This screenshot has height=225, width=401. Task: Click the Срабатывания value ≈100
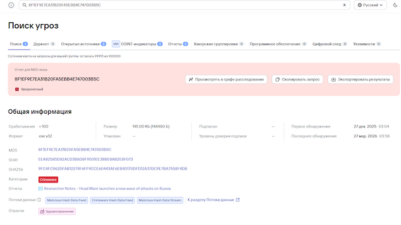click(x=43, y=126)
